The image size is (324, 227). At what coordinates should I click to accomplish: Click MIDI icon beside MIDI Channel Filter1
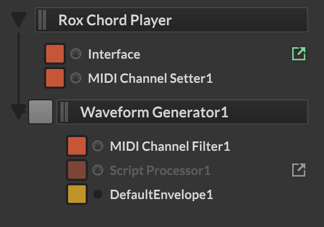click(x=98, y=146)
